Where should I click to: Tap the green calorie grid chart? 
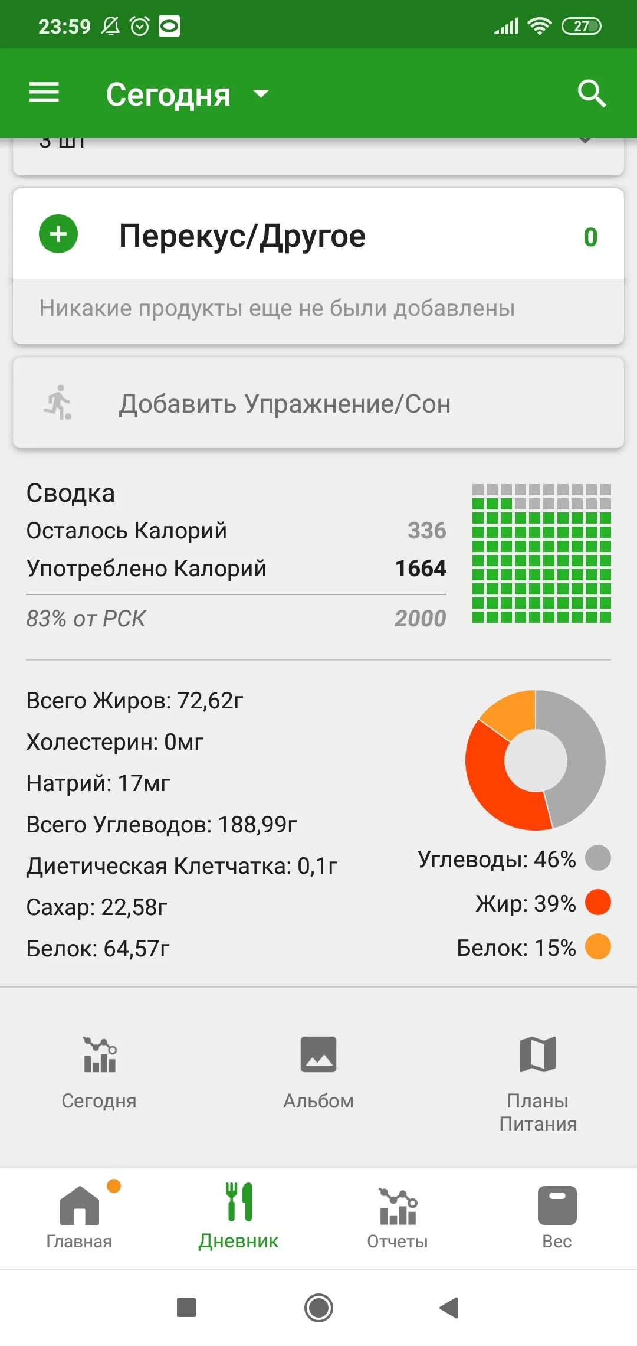pos(541,553)
